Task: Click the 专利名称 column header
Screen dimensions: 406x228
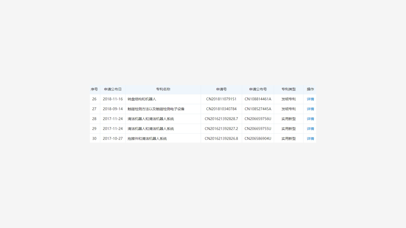Action: click(x=163, y=89)
